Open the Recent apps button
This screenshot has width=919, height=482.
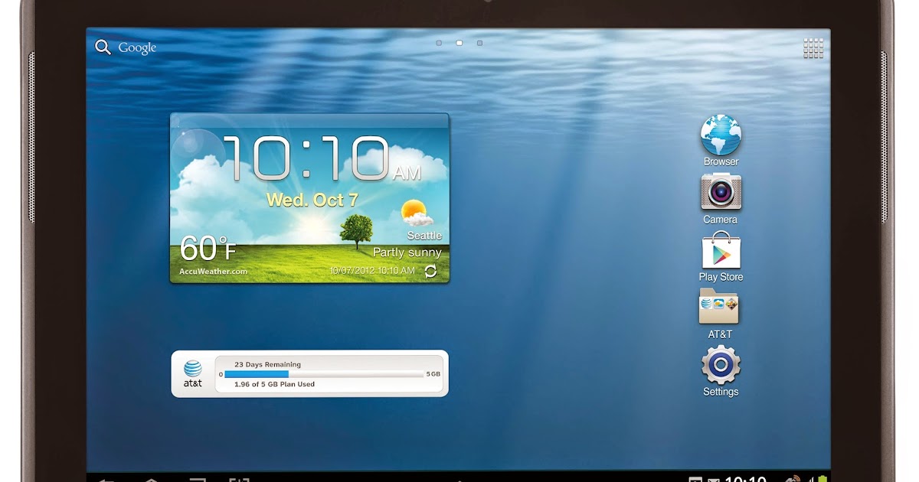pyautogui.click(x=196, y=478)
